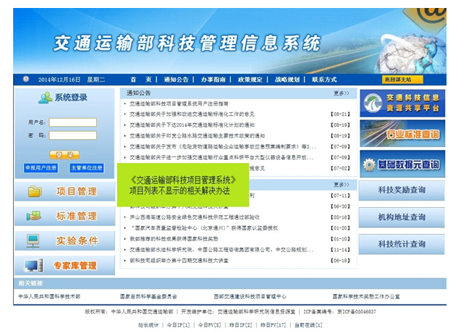This screenshot has width=461, height=331.
Task: Open the 项目管理 folder menu button
Action: tap(64, 191)
